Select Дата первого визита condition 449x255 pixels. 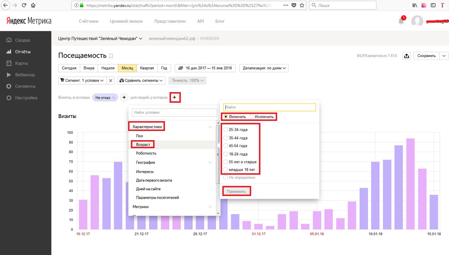[154, 180]
